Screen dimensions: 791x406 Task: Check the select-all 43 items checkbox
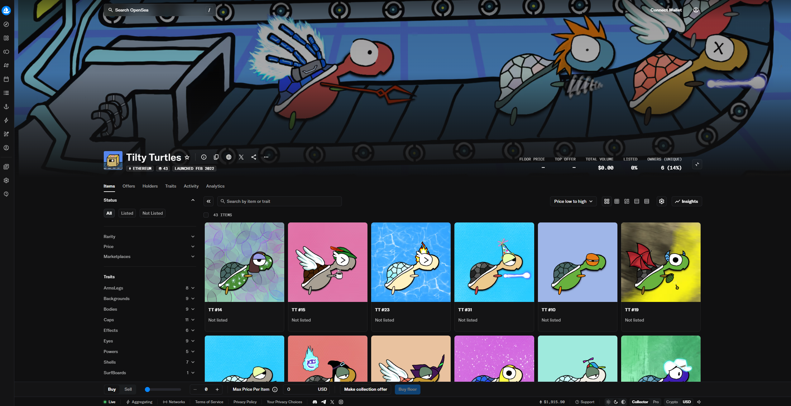click(206, 215)
